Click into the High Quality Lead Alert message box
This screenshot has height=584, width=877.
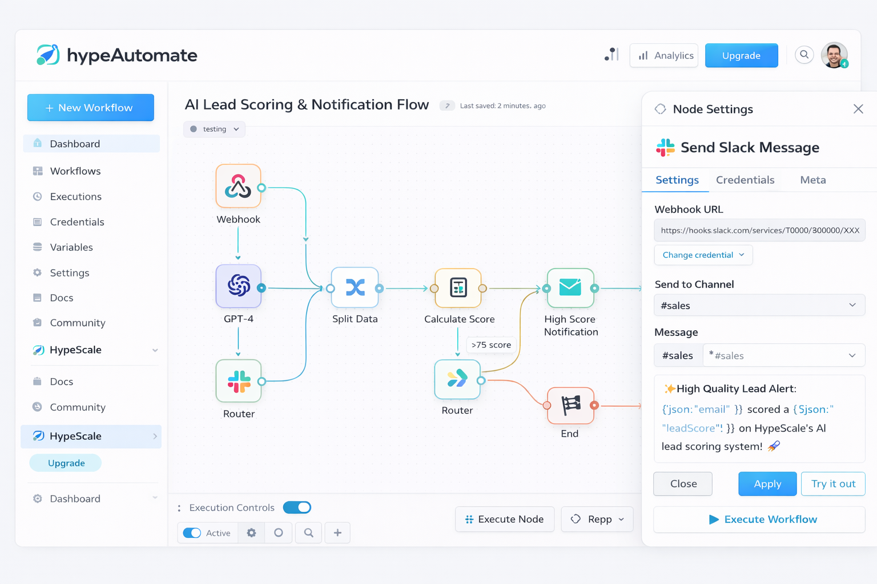pyautogui.click(x=759, y=419)
